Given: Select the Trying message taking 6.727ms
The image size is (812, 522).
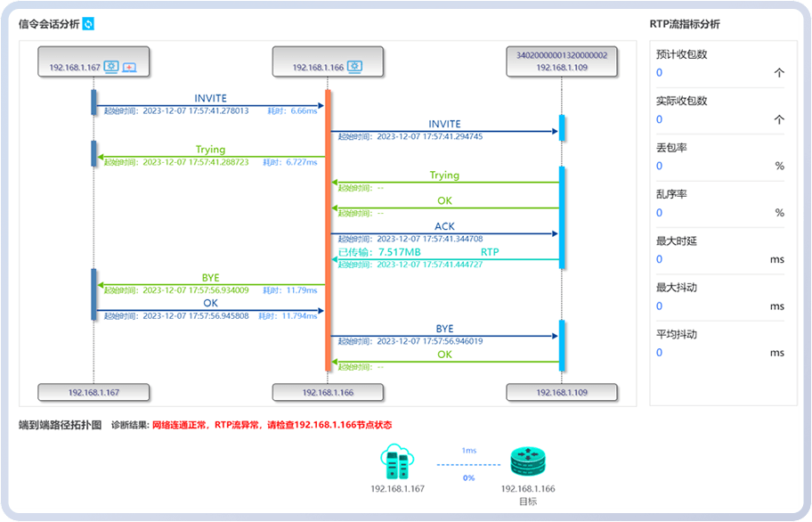Looking at the screenshot, I should click(210, 157).
